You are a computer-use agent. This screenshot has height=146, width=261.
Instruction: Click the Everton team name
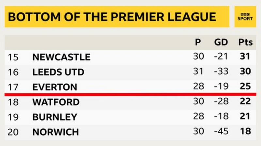click(55, 87)
